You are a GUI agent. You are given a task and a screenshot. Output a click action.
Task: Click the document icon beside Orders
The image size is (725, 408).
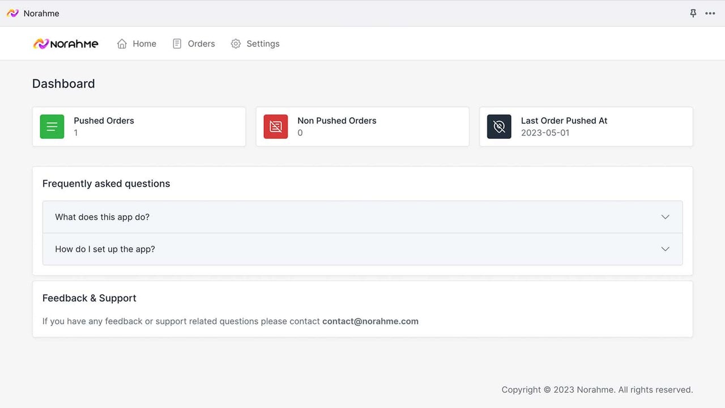[x=177, y=44]
